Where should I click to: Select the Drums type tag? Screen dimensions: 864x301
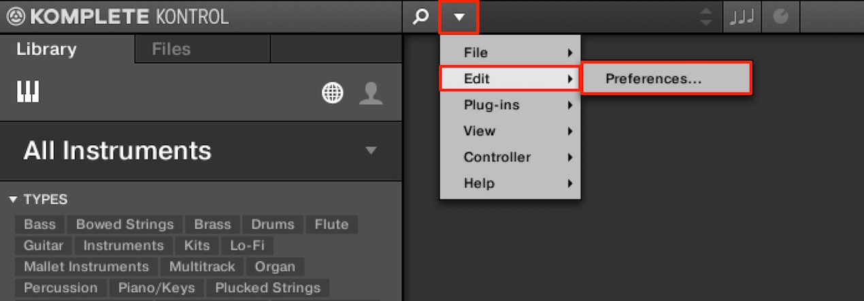pyautogui.click(x=273, y=224)
